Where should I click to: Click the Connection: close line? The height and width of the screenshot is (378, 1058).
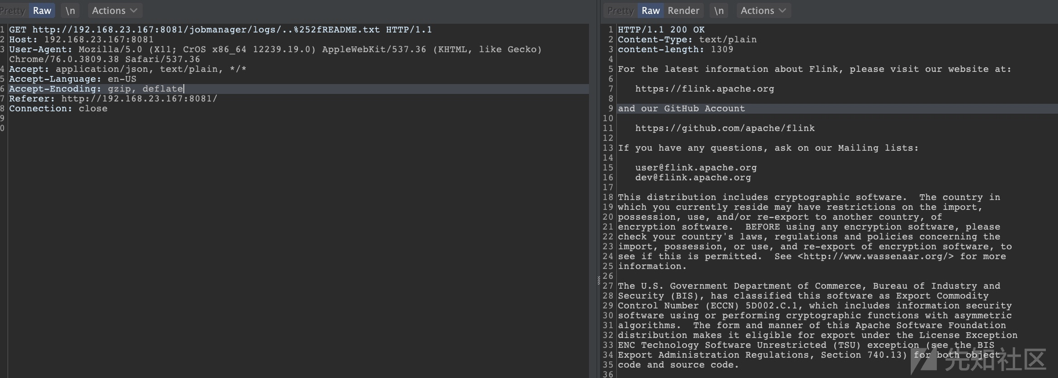(x=59, y=108)
